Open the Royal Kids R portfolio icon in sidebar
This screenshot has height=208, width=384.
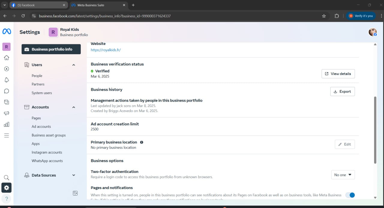point(6,47)
